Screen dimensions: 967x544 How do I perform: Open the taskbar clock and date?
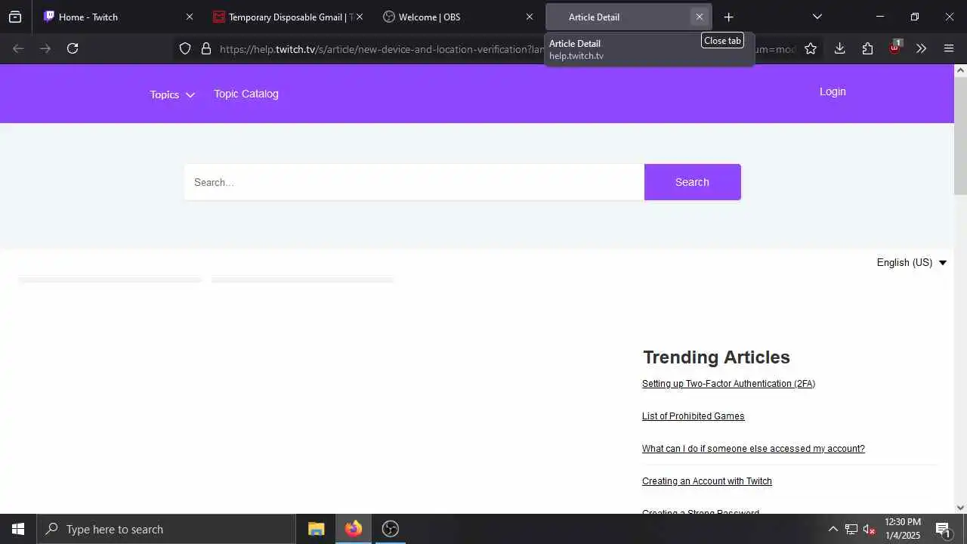(903, 529)
